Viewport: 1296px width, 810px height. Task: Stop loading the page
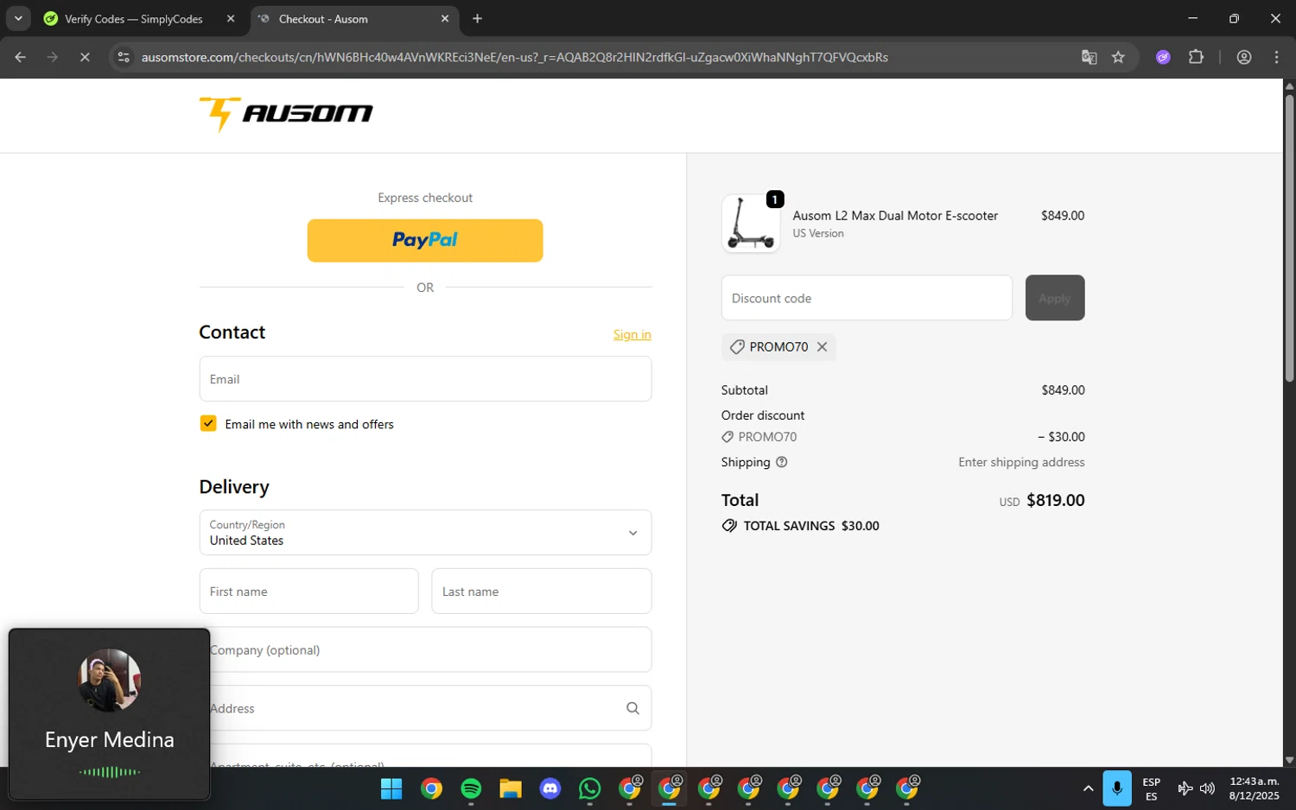coord(85,57)
